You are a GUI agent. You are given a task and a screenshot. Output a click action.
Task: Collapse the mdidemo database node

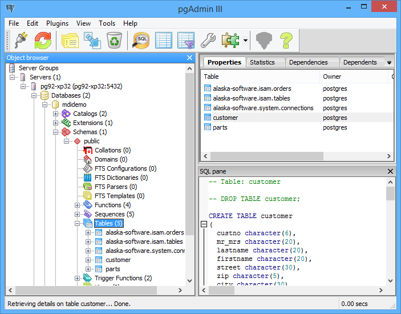point(45,104)
